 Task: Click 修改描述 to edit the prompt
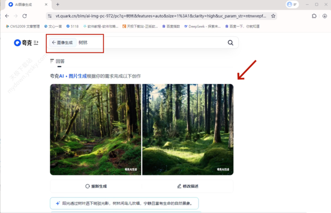188,186
